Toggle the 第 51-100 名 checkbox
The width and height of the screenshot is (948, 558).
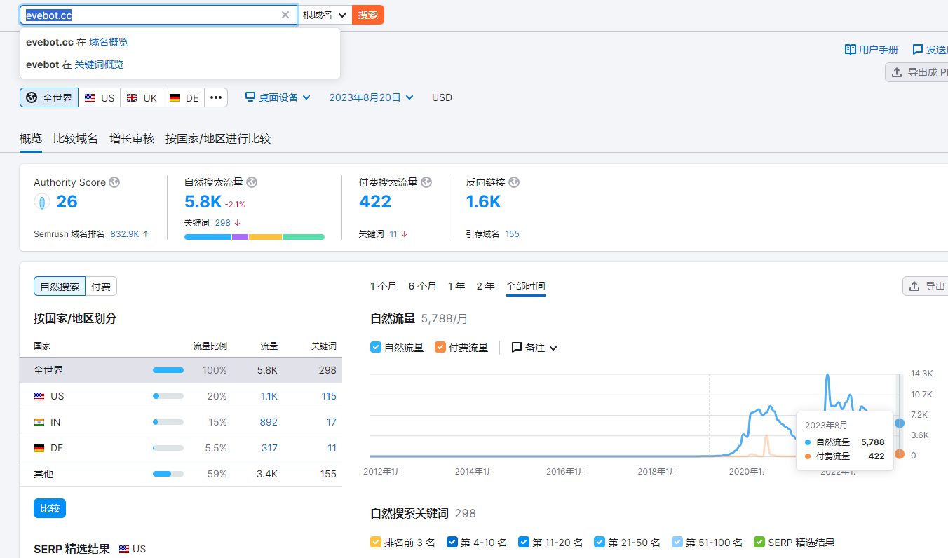(677, 542)
